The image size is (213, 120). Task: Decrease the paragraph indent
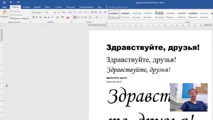(x=92, y=13)
